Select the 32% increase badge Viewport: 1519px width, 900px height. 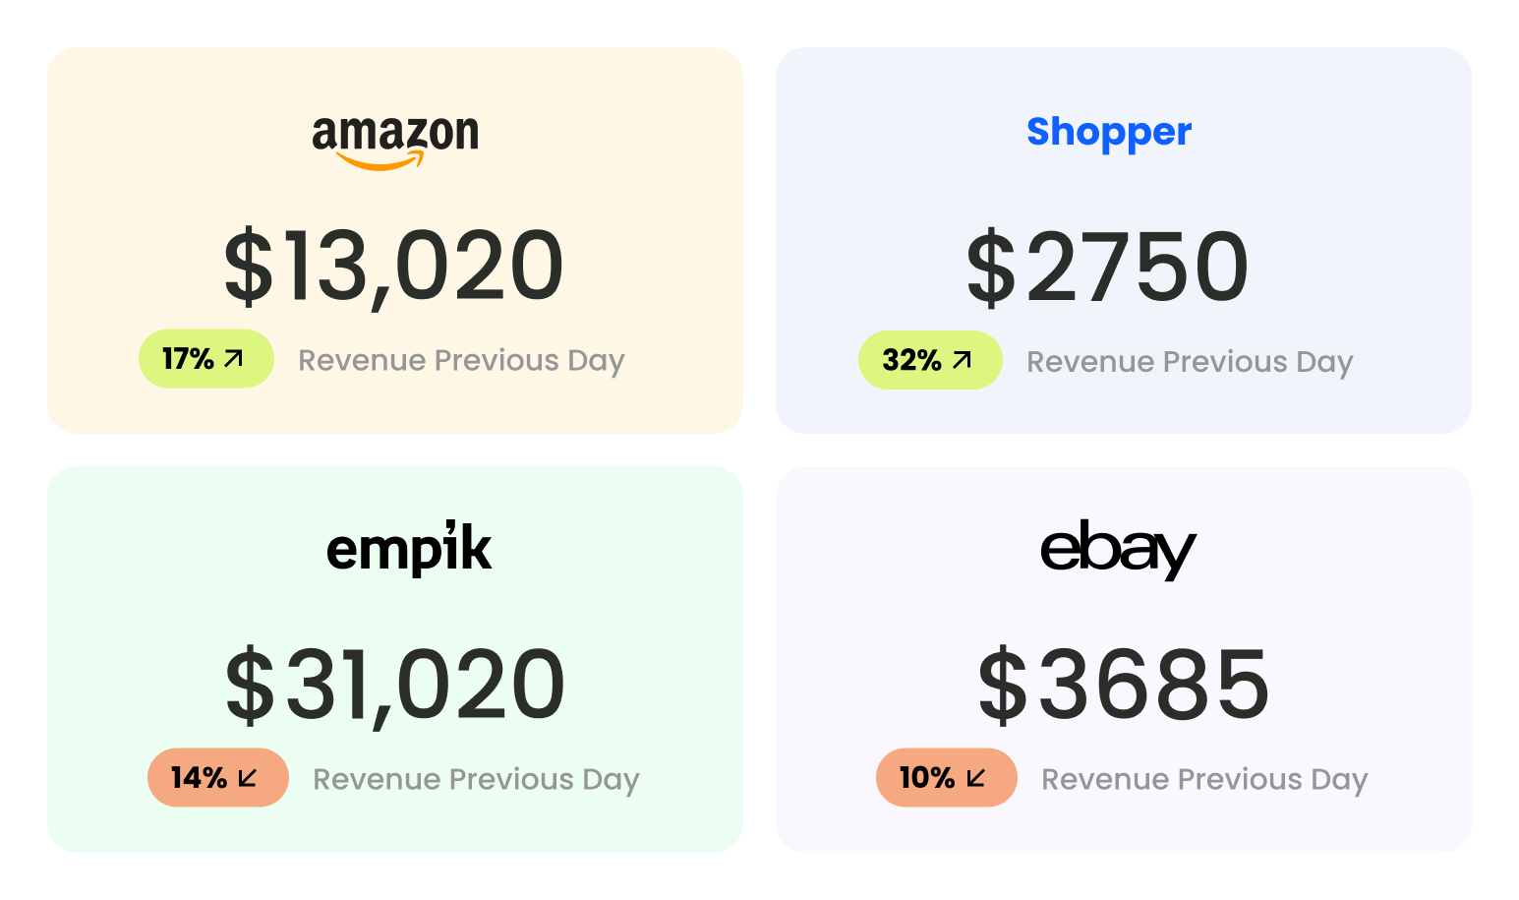(929, 360)
